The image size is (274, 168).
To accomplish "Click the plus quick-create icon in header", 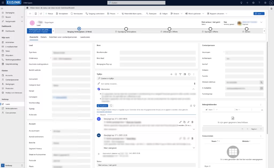I will pyautogui.click(x=247, y=3).
